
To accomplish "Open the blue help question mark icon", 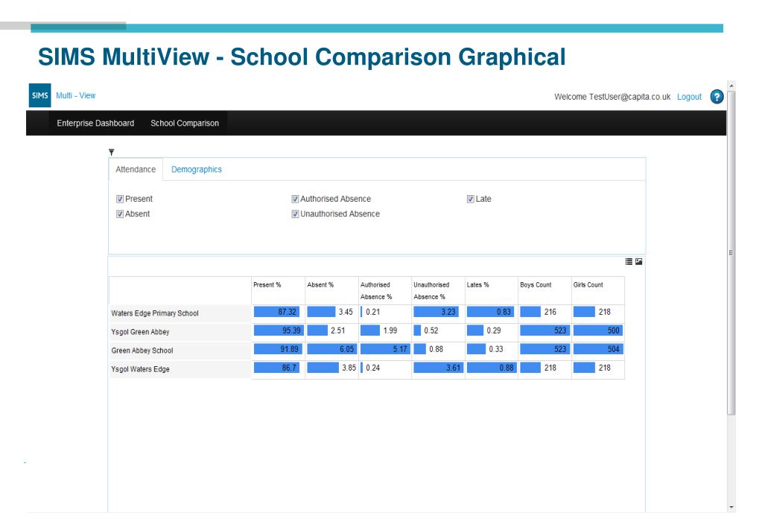I will (x=717, y=97).
